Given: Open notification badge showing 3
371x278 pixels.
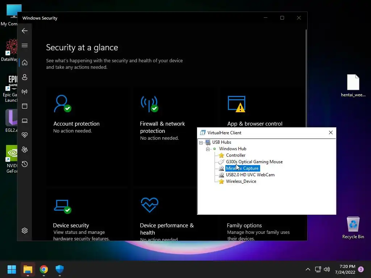Looking at the screenshot, I should click(x=361, y=269).
